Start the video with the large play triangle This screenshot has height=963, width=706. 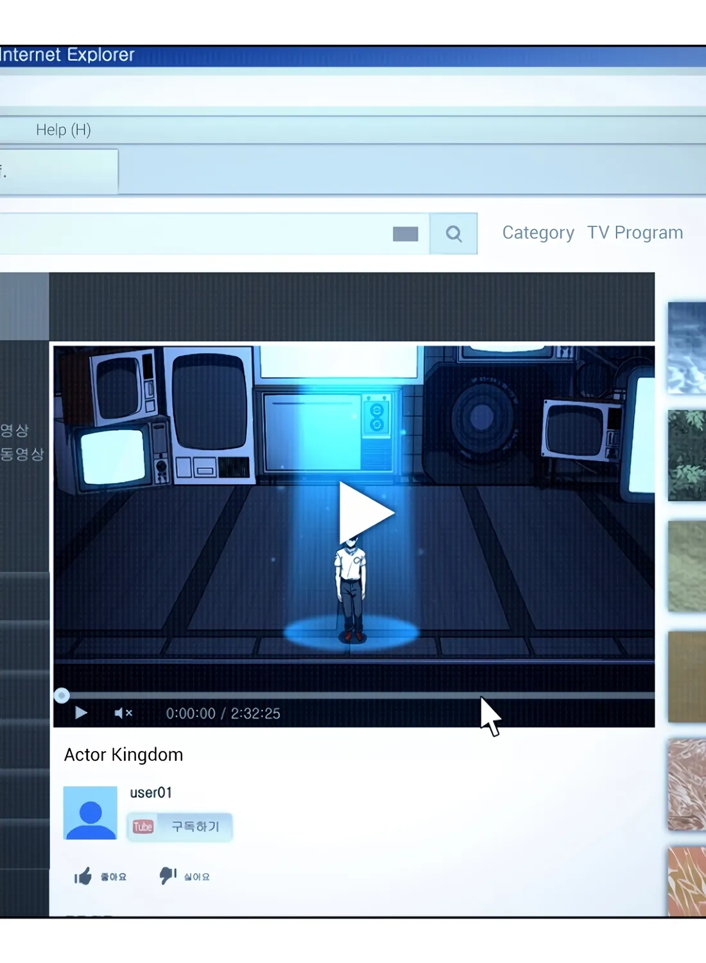coord(366,512)
